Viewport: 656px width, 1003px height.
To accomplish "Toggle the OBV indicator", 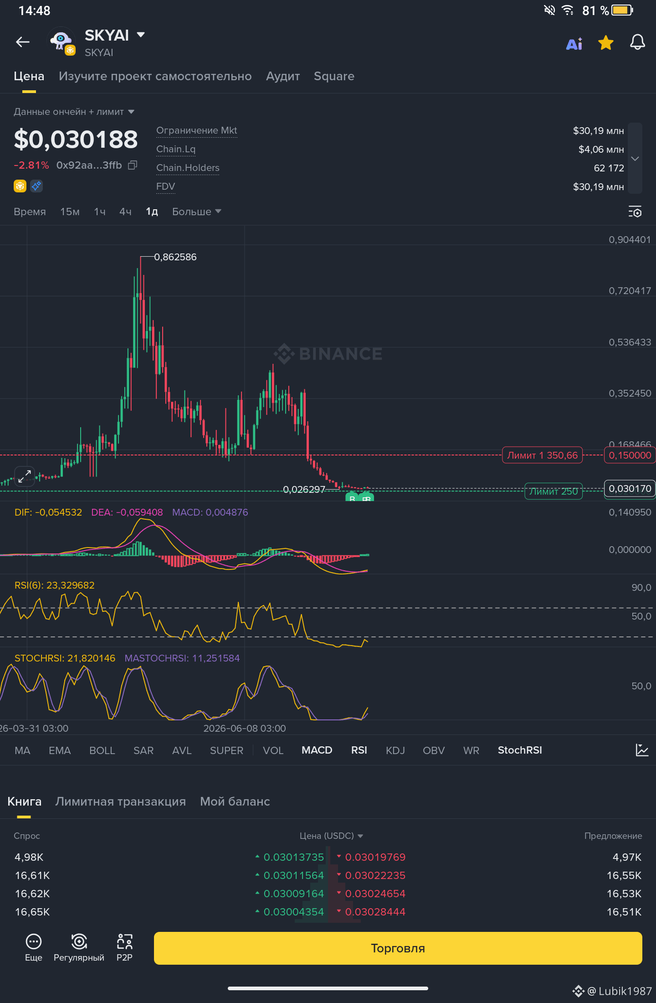I will [434, 750].
